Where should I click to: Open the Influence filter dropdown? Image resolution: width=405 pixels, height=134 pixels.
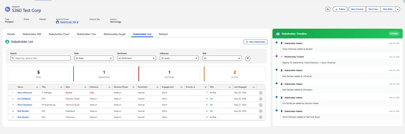coord(179,58)
